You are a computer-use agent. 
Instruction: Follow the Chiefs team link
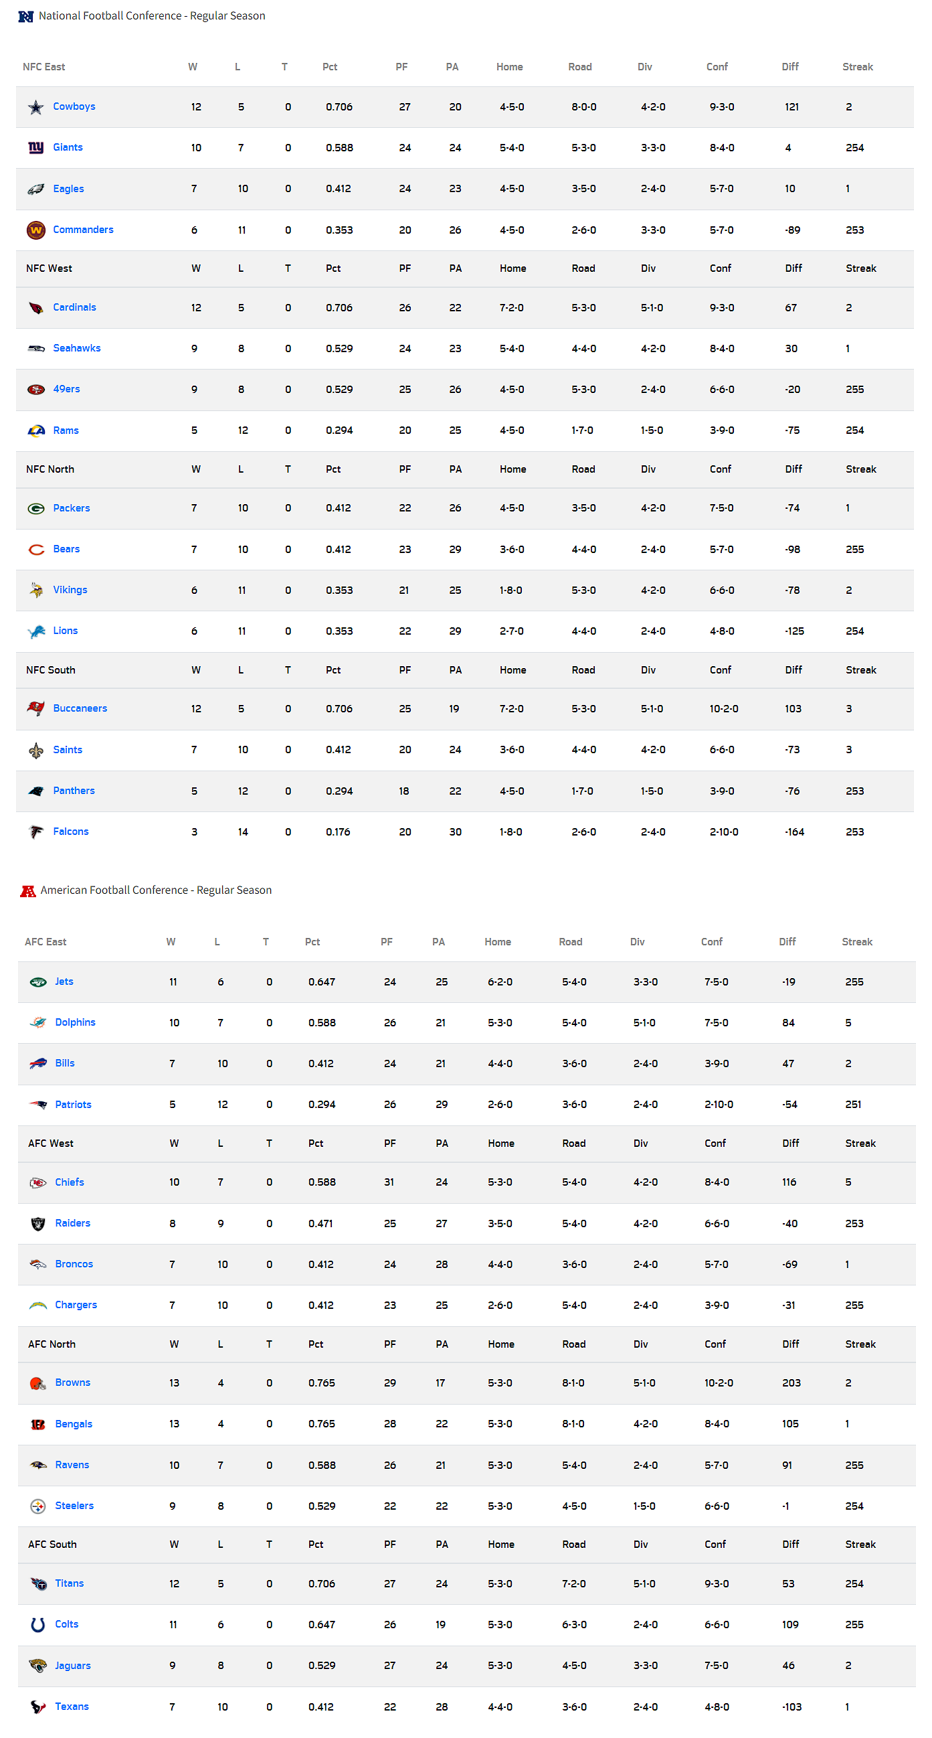70,1183
